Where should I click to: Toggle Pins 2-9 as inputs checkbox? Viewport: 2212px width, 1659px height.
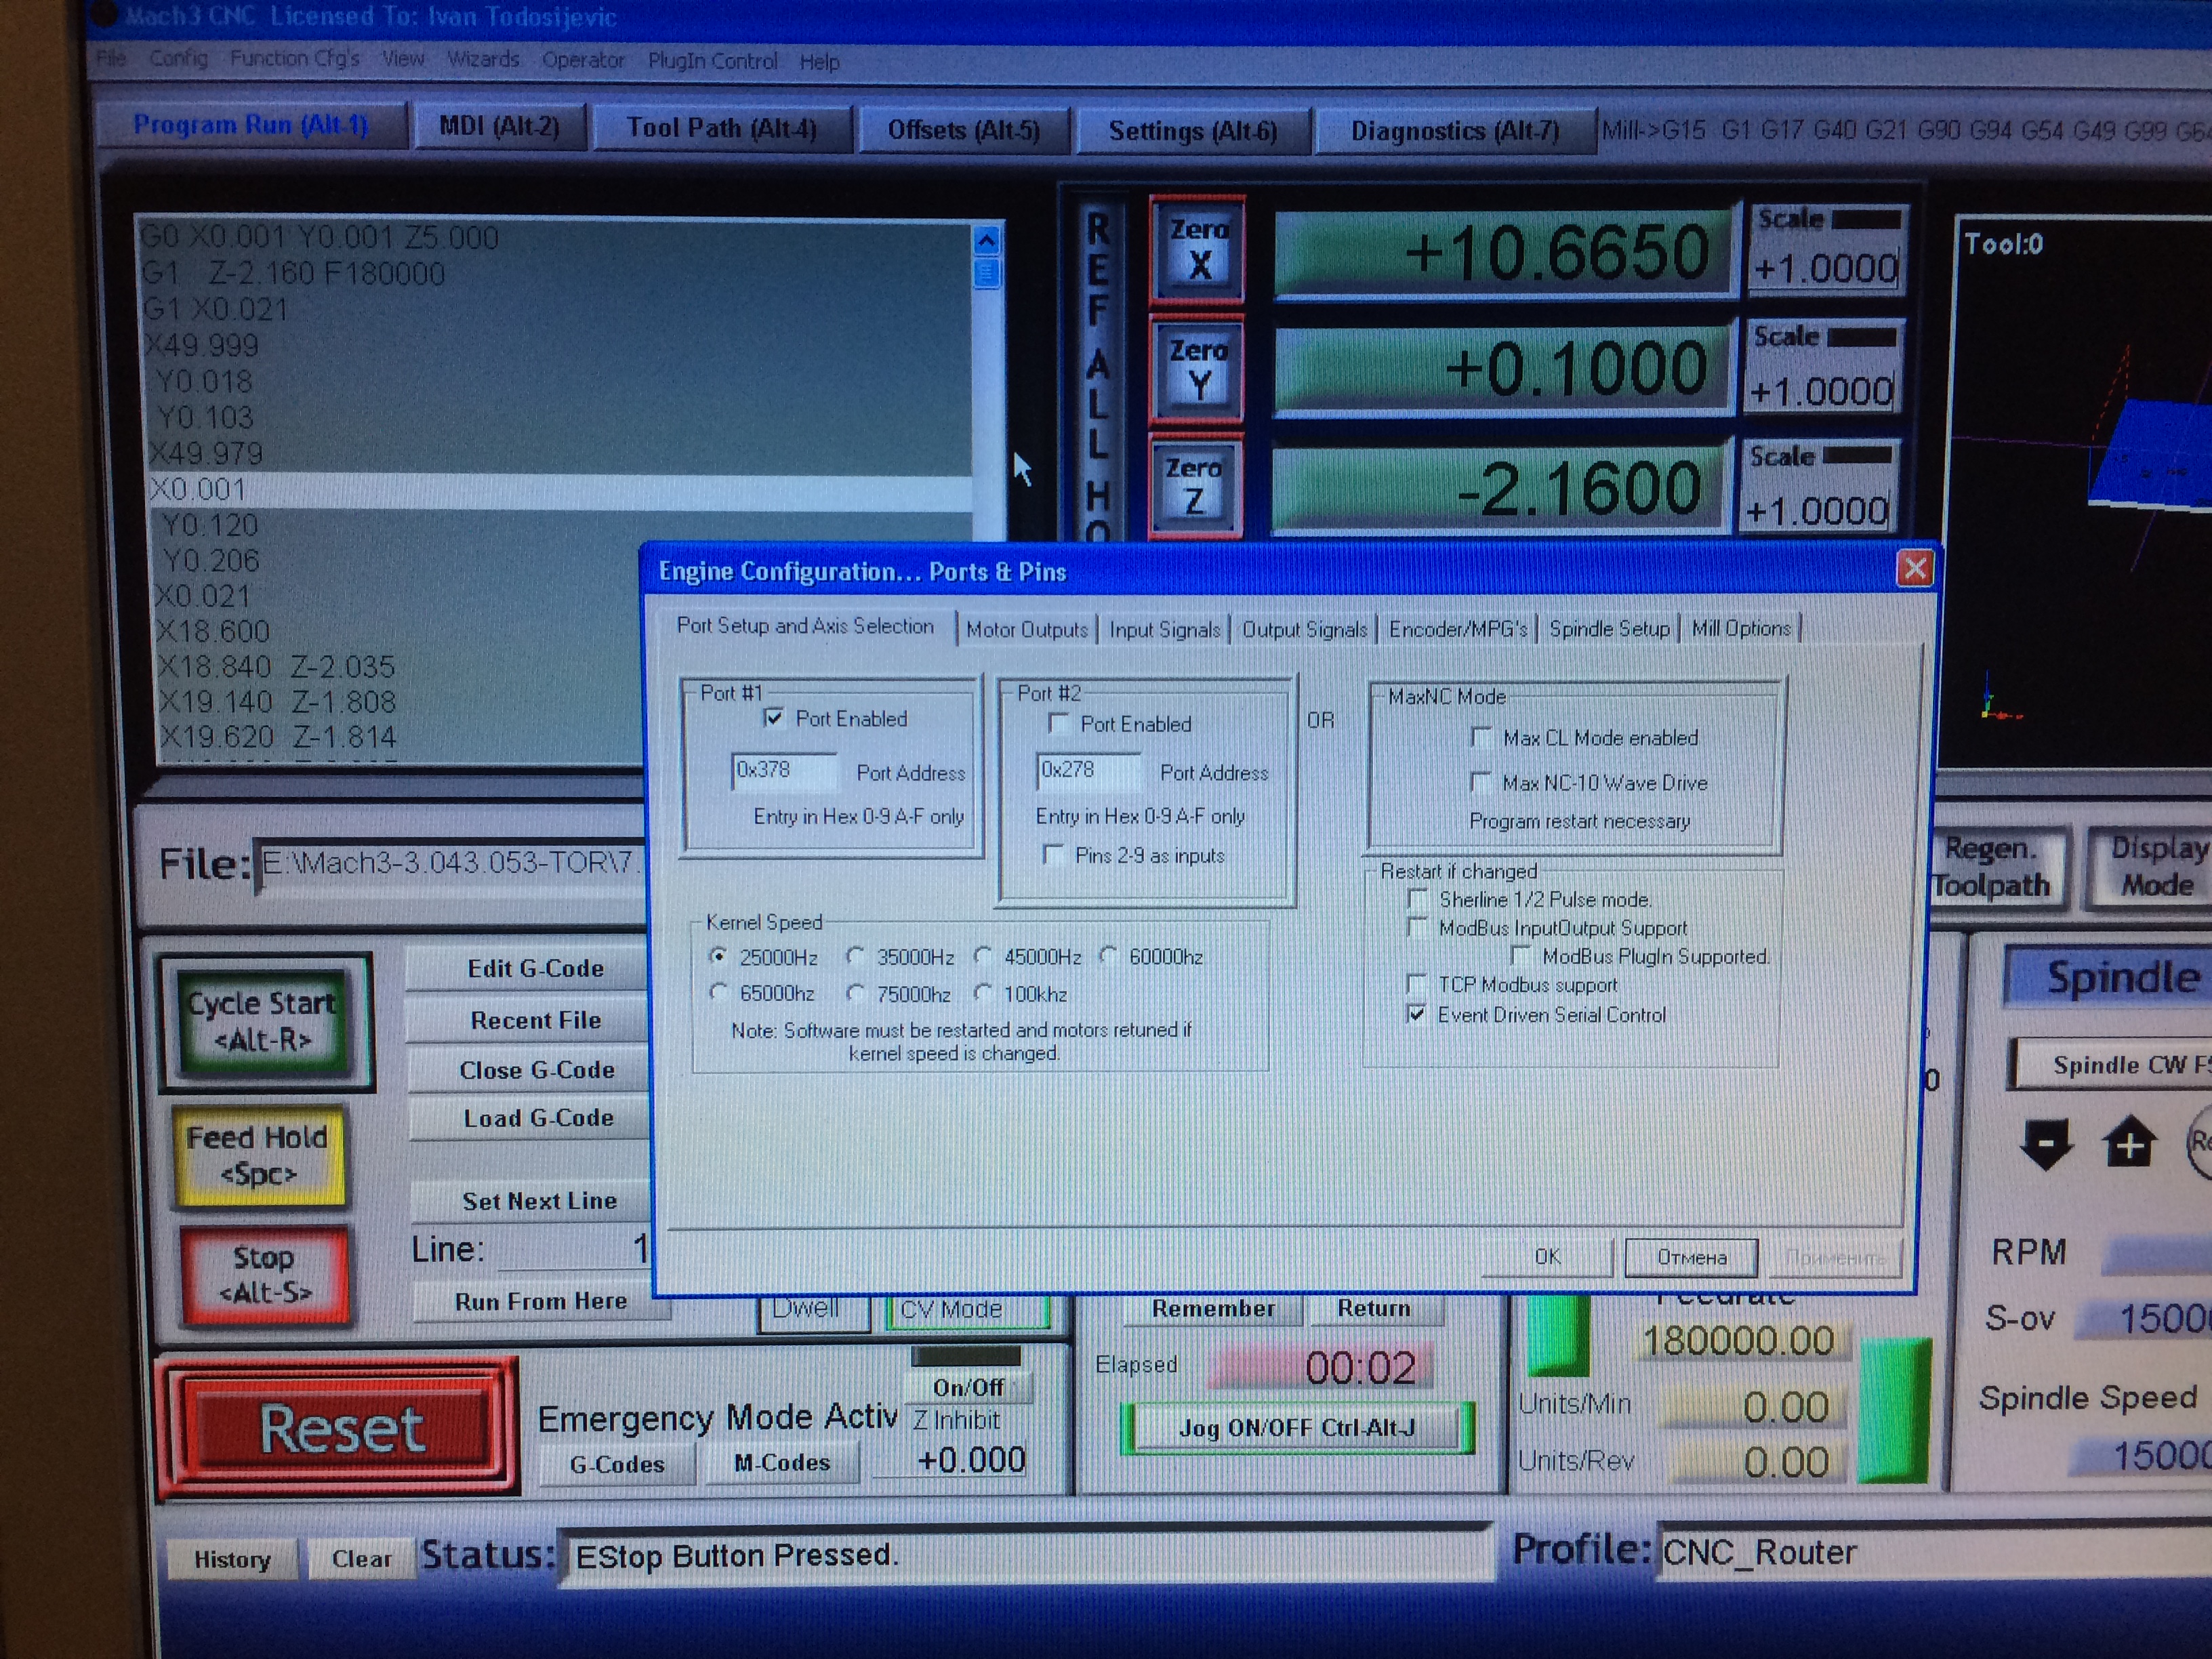pyautogui.click(x=1053, y=855)
